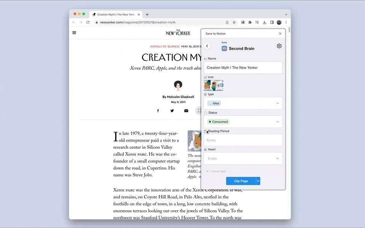Image resolution: width=365 pixels, height=228 pixels.
Task: Click the Second Brain database icon
Action: 224,49
